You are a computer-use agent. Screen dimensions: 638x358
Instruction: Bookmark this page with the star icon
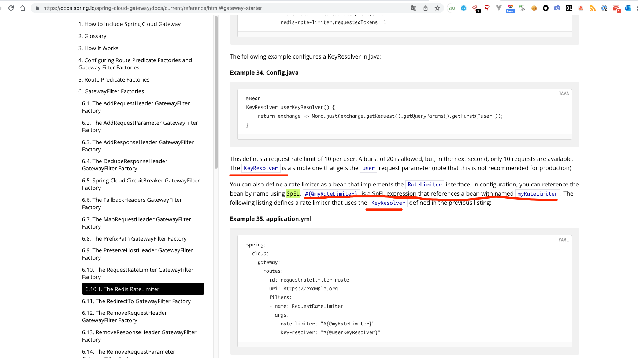click(x=437, y=8)
